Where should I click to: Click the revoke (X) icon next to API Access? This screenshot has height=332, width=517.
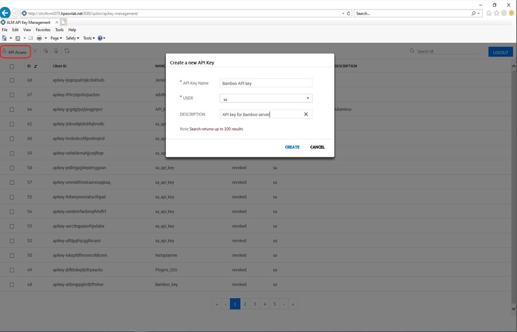point(36,51)
